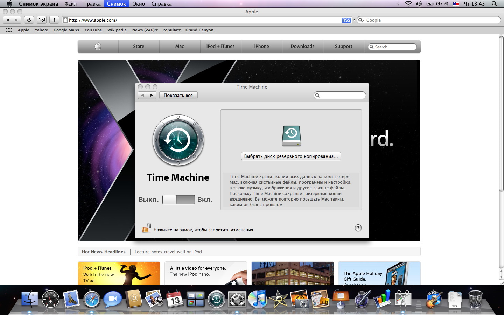Open iChat from the Dock
Screen dimensions: 504x315
pyautogui.click(x=113, y=299)
